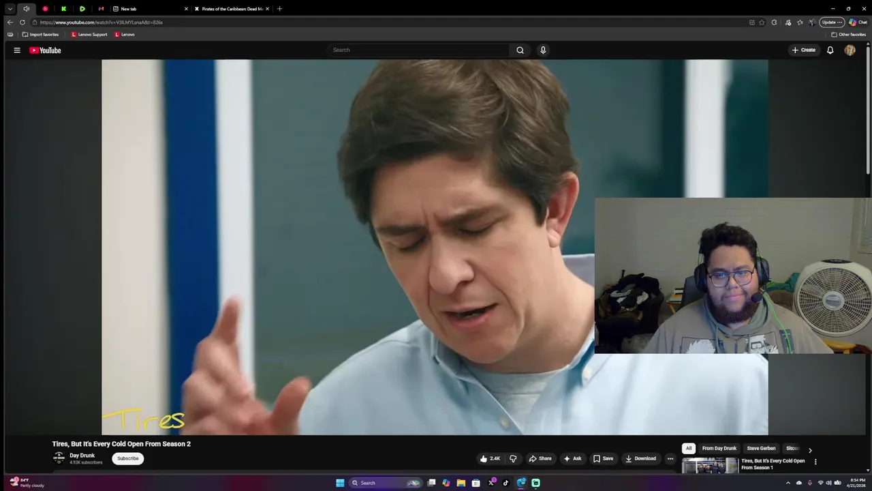
Task: Open the Update settings menu
Action: [832, 22]
